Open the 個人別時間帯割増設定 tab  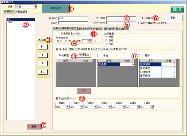[90, 29]
